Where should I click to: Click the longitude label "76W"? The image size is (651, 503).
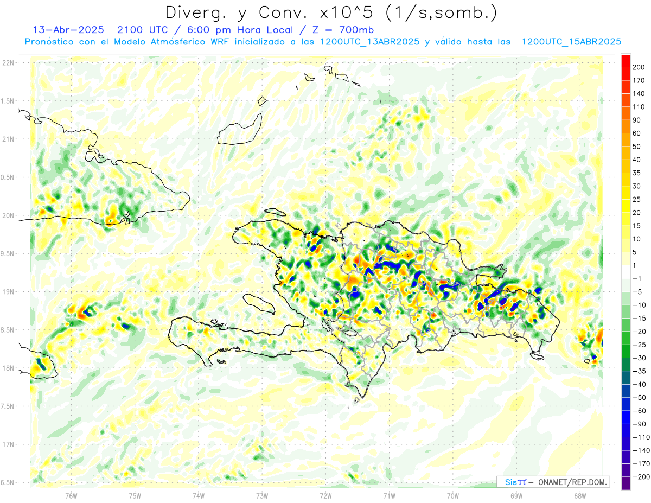point(71,495)
